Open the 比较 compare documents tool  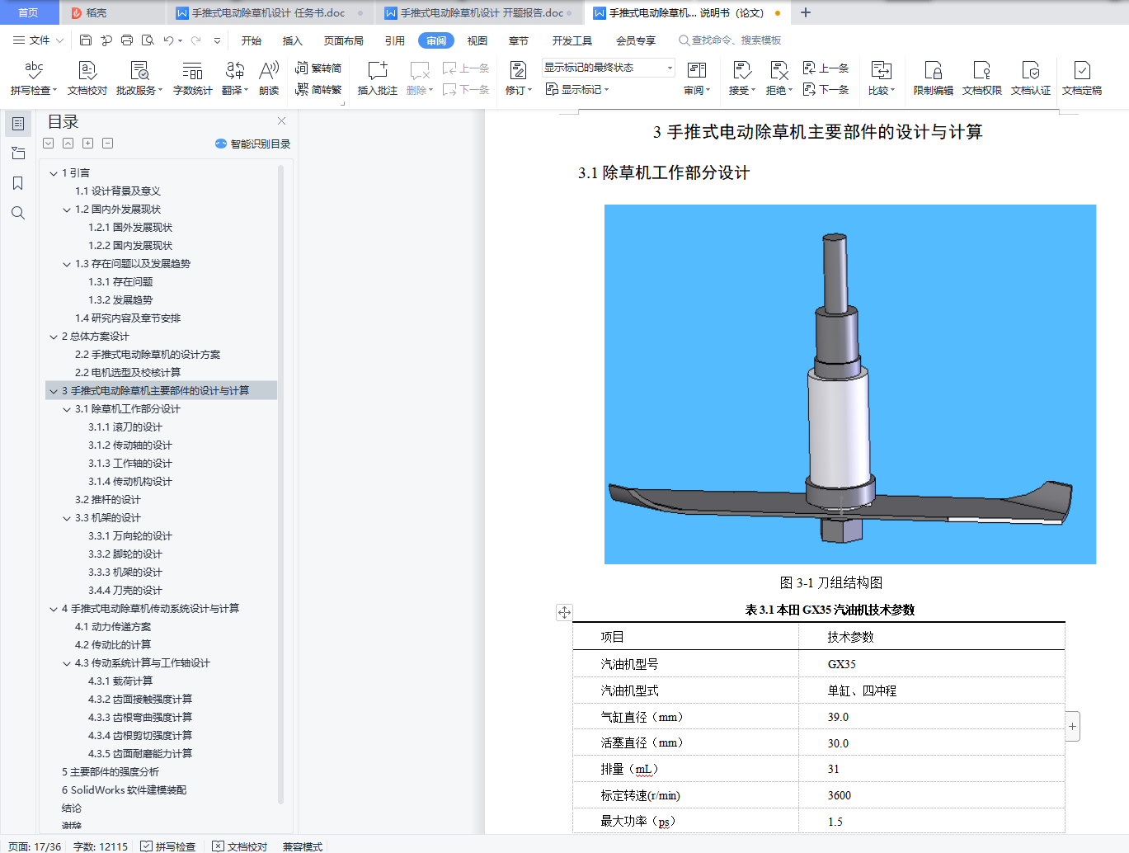[882, 78]
